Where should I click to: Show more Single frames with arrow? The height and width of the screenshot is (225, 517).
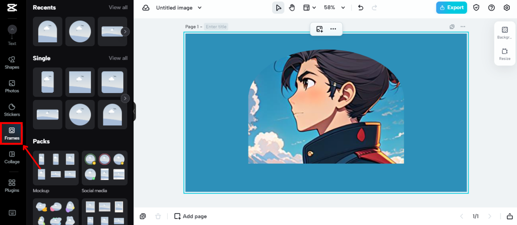125,98
